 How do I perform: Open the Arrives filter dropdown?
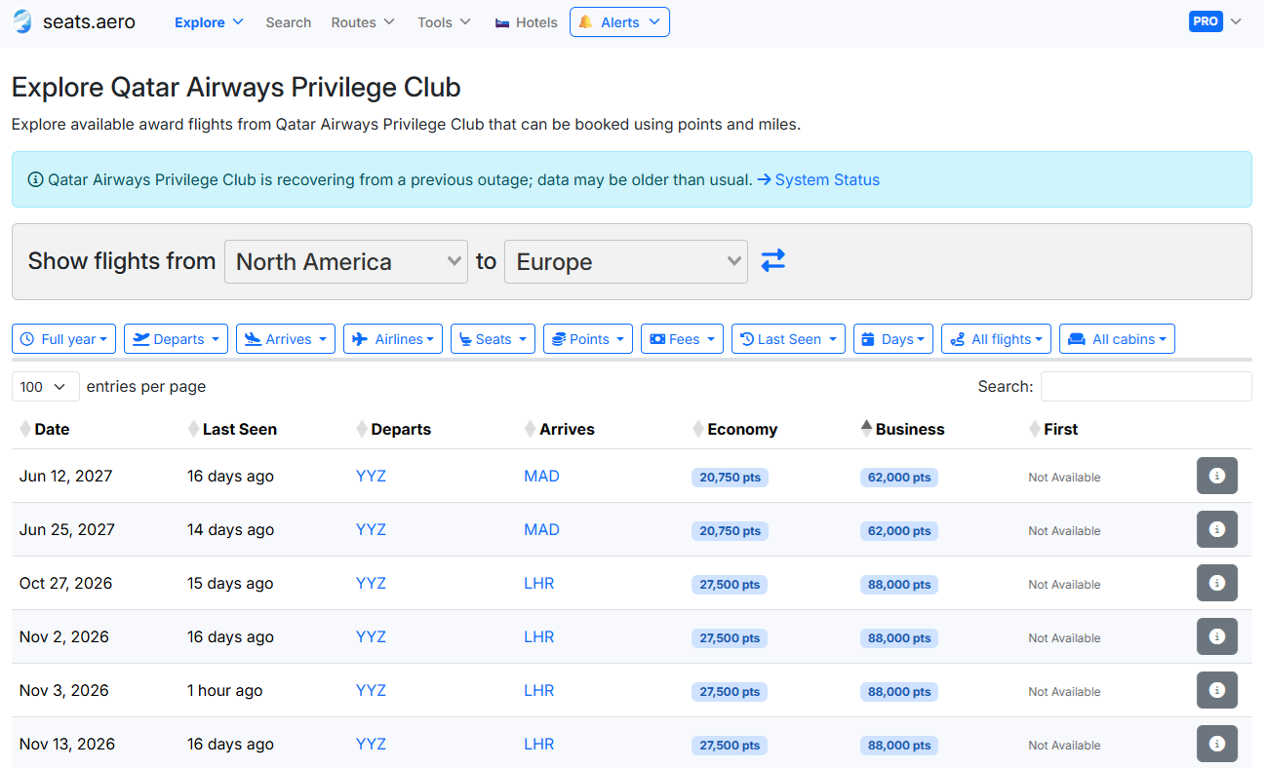286,339
